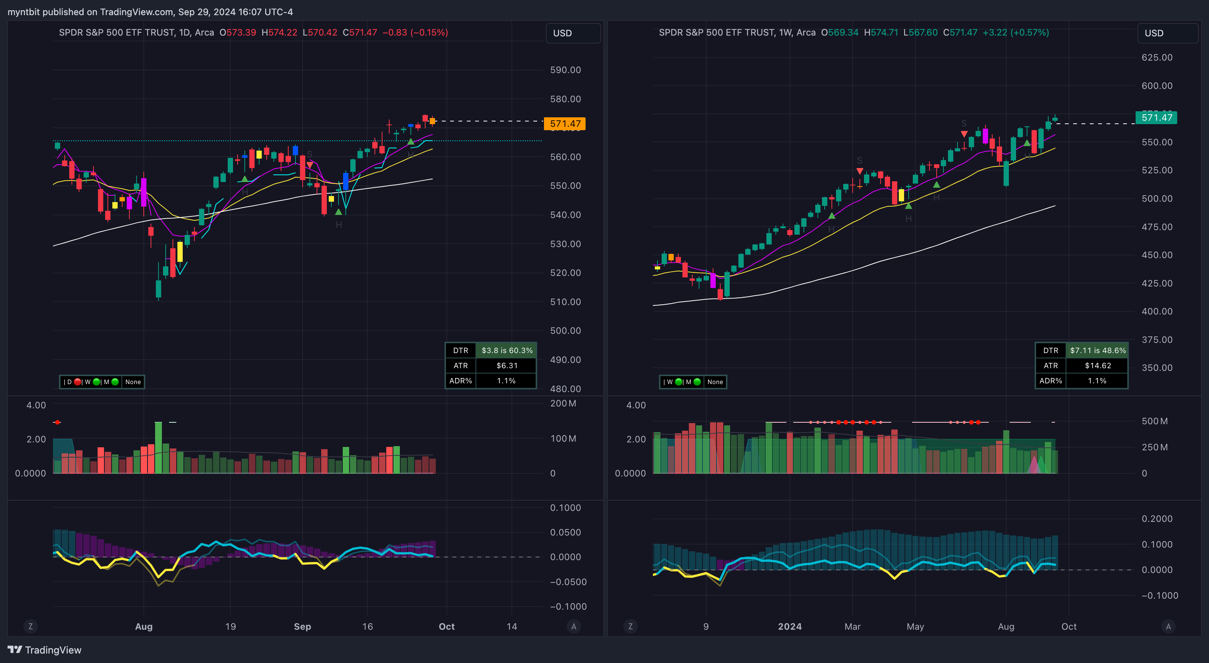Click the daily open value O573.39
The image size is (1209, 663).
(238, 33)
